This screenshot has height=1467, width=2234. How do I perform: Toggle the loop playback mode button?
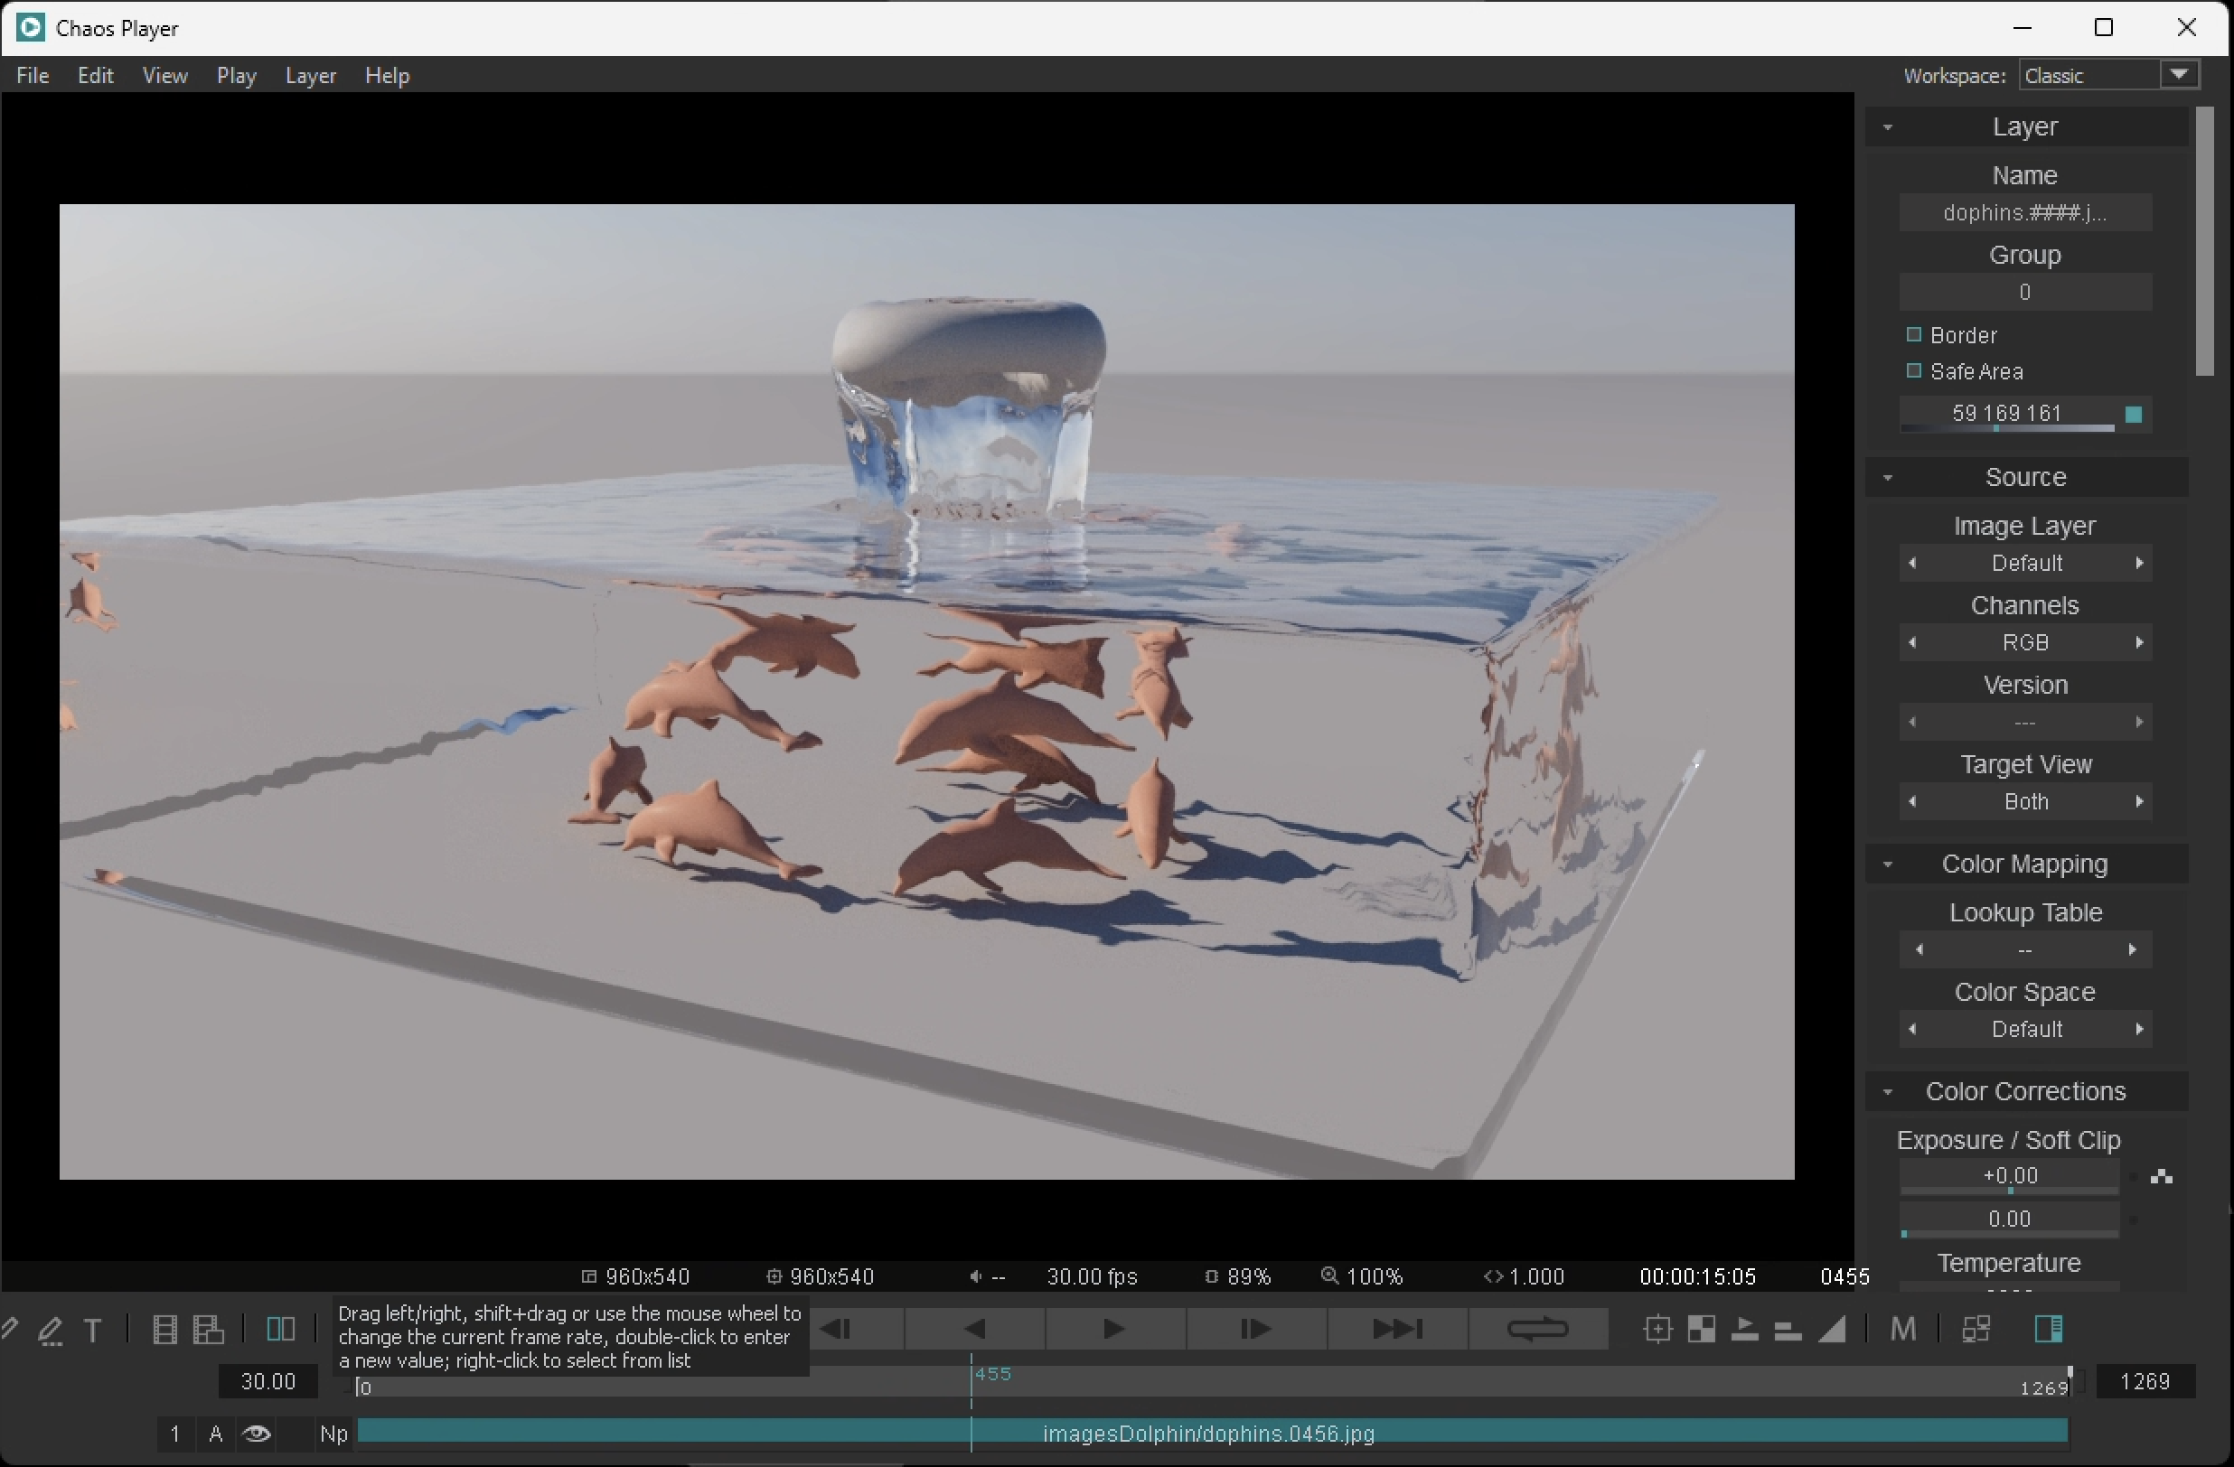(1537, 1329)
